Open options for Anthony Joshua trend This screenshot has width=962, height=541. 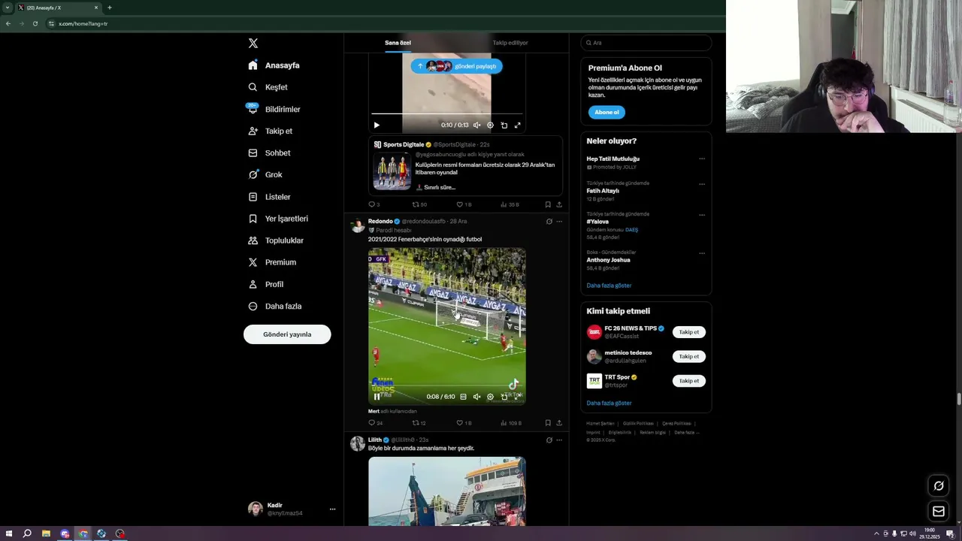click(x=702, y=253)
